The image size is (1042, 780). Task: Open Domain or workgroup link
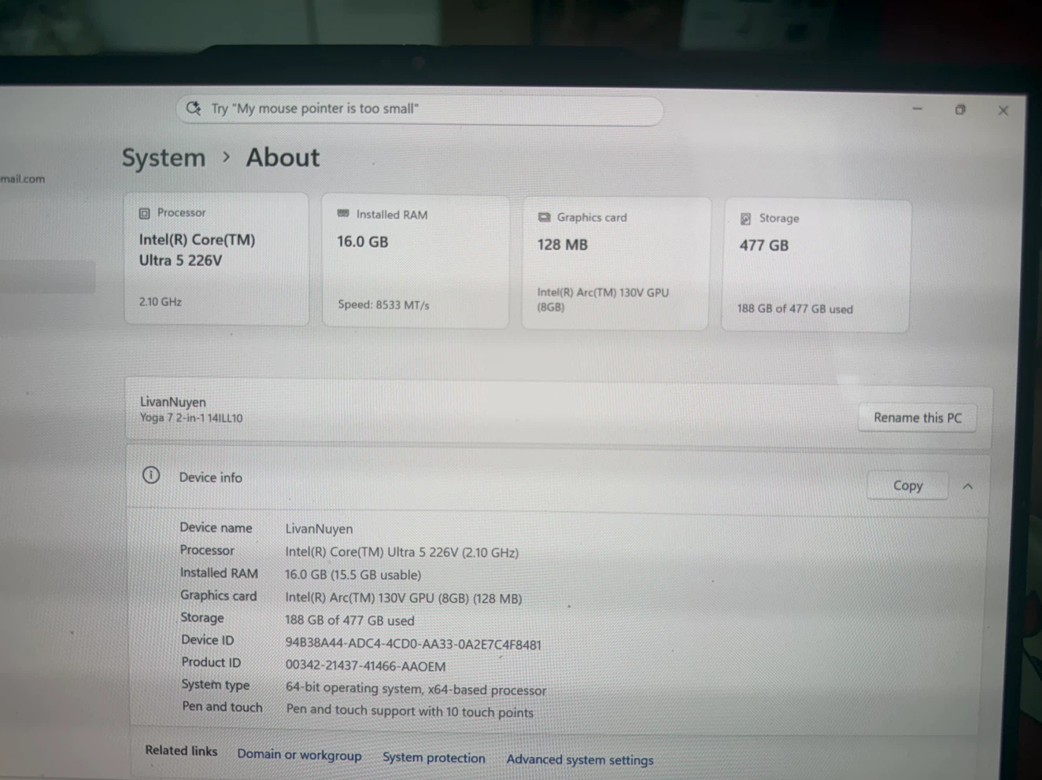(x=299, y=755)
